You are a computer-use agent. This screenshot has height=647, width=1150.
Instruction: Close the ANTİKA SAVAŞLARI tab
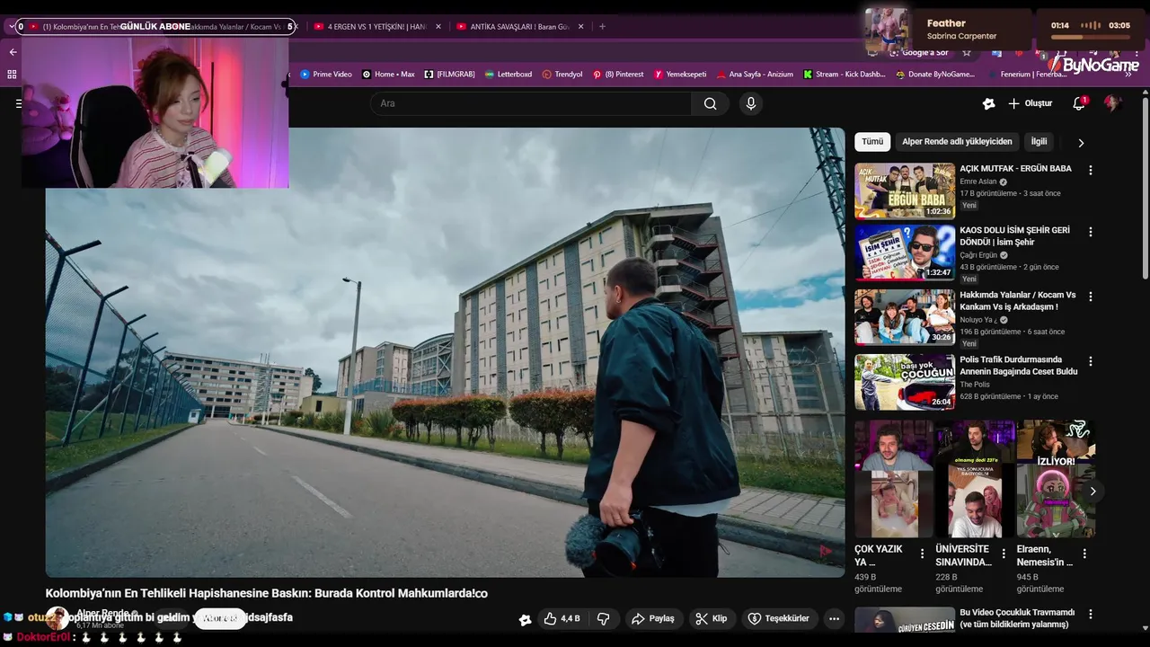pos(581,27)
